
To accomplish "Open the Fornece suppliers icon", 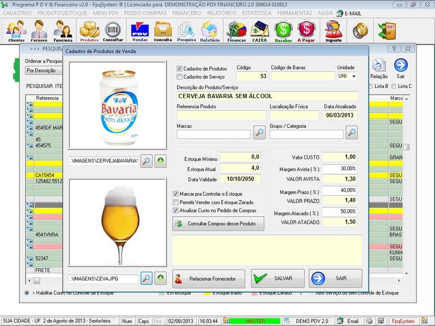I will [39, 31].
